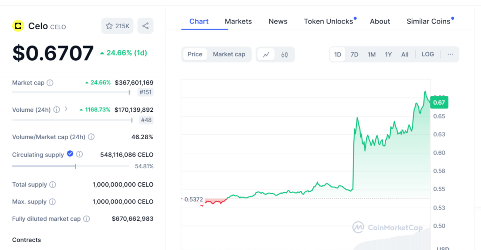The image size is (481, 250).
Task: Toggle chart to Market cap view
Action: coord(229,55)
